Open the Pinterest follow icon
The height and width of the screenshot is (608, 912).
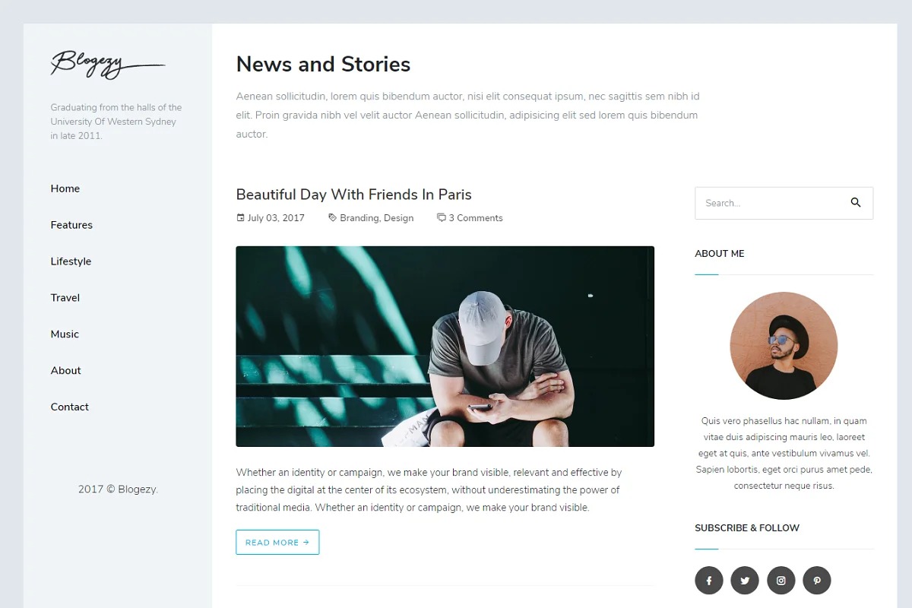pyautogui.click(x=817, y=581)
